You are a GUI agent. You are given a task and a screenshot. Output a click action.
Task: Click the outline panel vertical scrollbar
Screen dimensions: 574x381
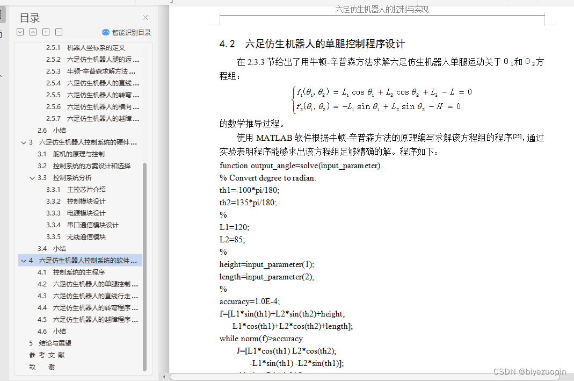click(x=144, y=267)
